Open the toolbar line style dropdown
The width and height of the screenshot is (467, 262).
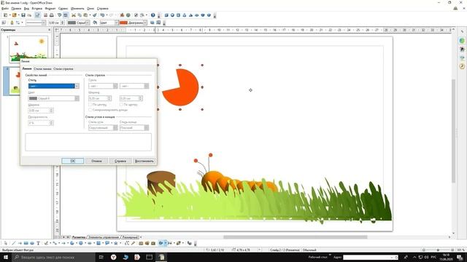pos(36,23)
